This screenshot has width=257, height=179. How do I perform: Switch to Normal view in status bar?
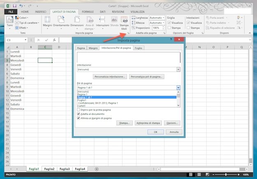pos(191,174)
